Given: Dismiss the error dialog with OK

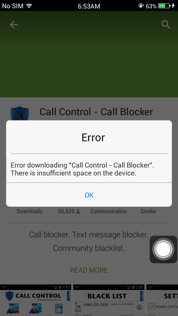Looking at the screenshot, I should 89,195.
